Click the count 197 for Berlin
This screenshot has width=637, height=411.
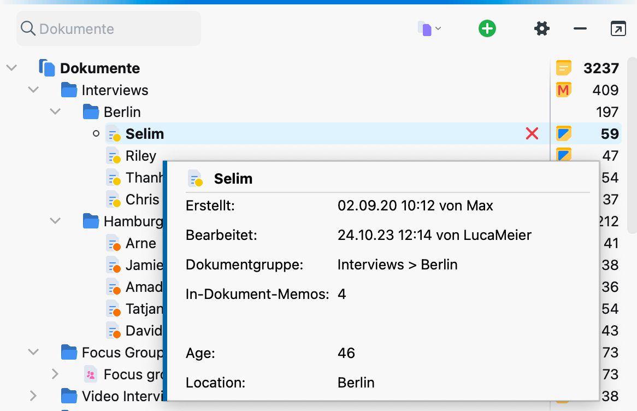[x=607, y=112]
